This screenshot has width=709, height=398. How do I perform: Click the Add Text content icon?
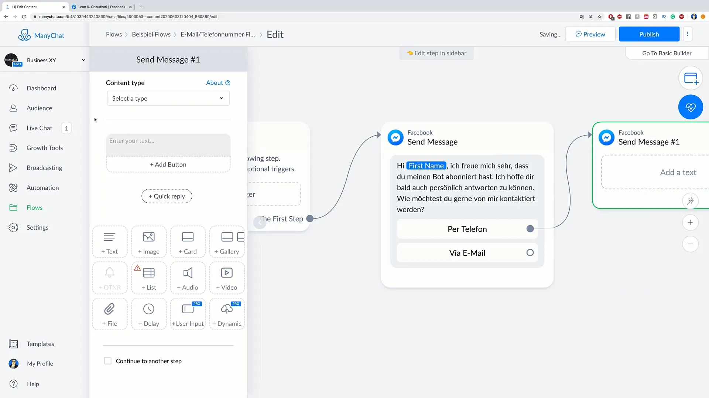click(110, 242)
